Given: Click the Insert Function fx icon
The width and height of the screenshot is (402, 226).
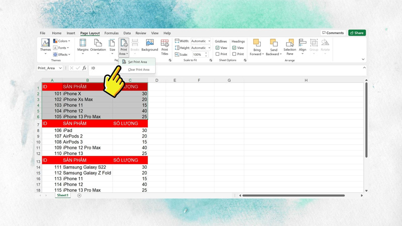Looking at the screenshot, I should tap(84, 68).
